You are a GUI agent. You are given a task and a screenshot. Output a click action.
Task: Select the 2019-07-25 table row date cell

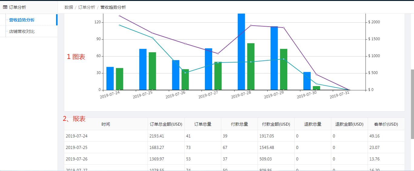[x=76, y=147]
